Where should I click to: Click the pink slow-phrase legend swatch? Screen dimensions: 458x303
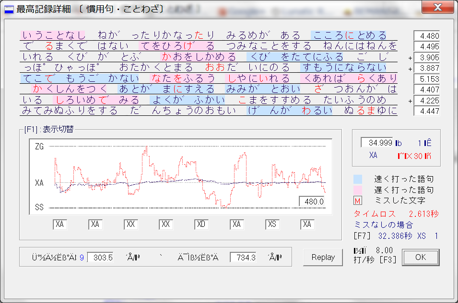coord(358,190)
